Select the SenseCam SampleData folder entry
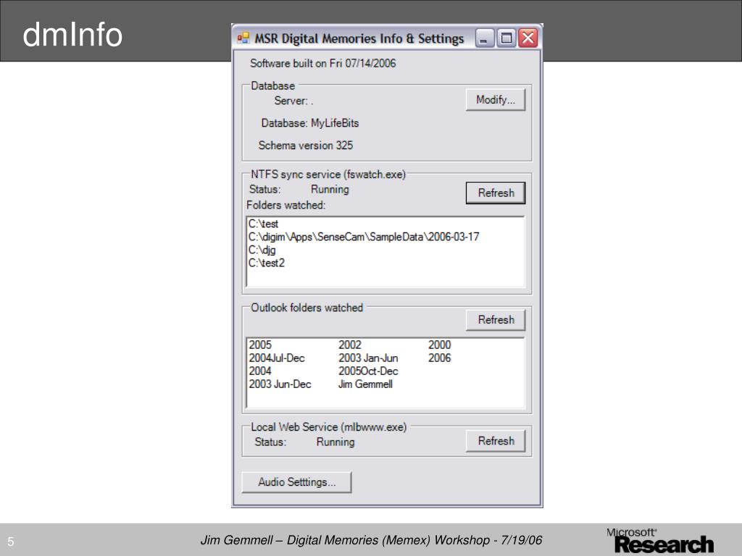 pos(364,237)
